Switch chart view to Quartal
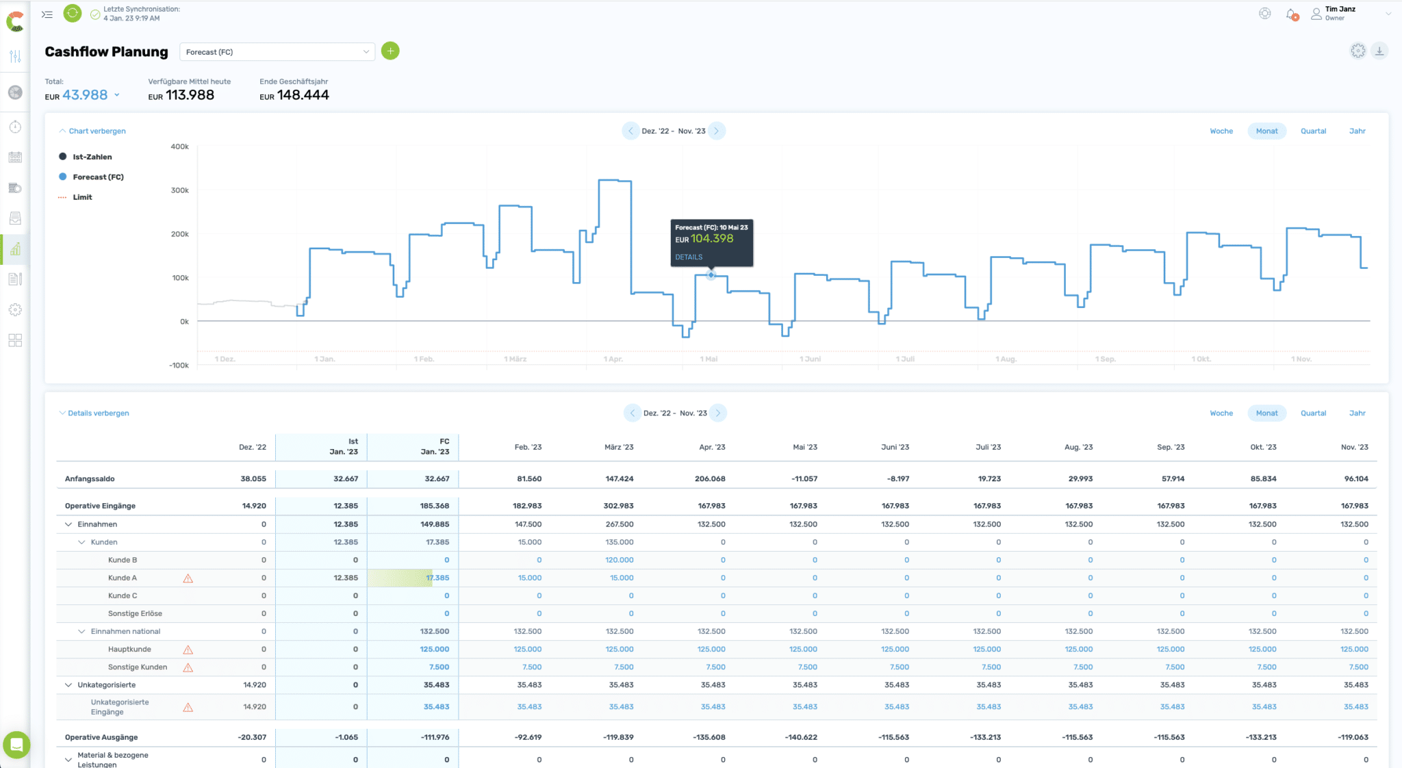 [x=1313, y=131]
